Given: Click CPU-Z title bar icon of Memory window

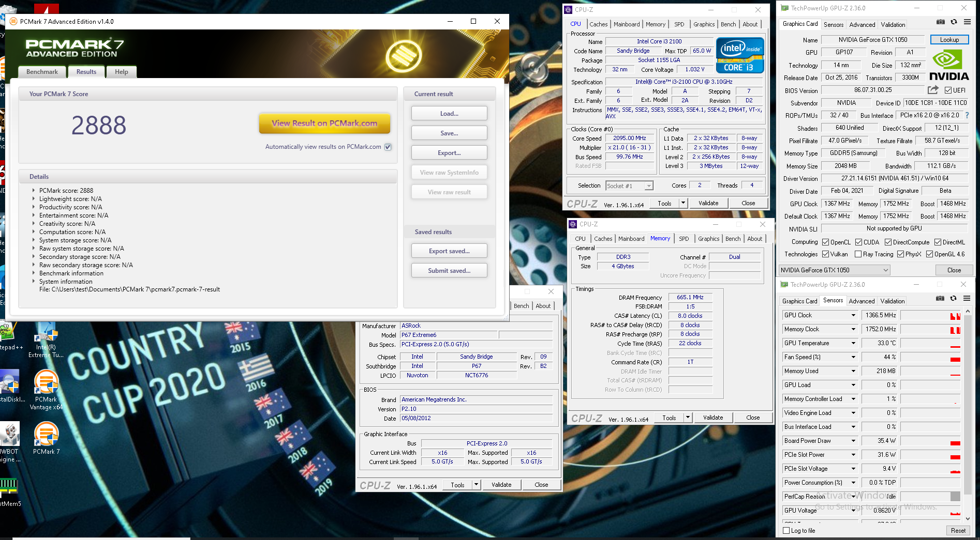Looking at the screenshot, I should [573, 224].
